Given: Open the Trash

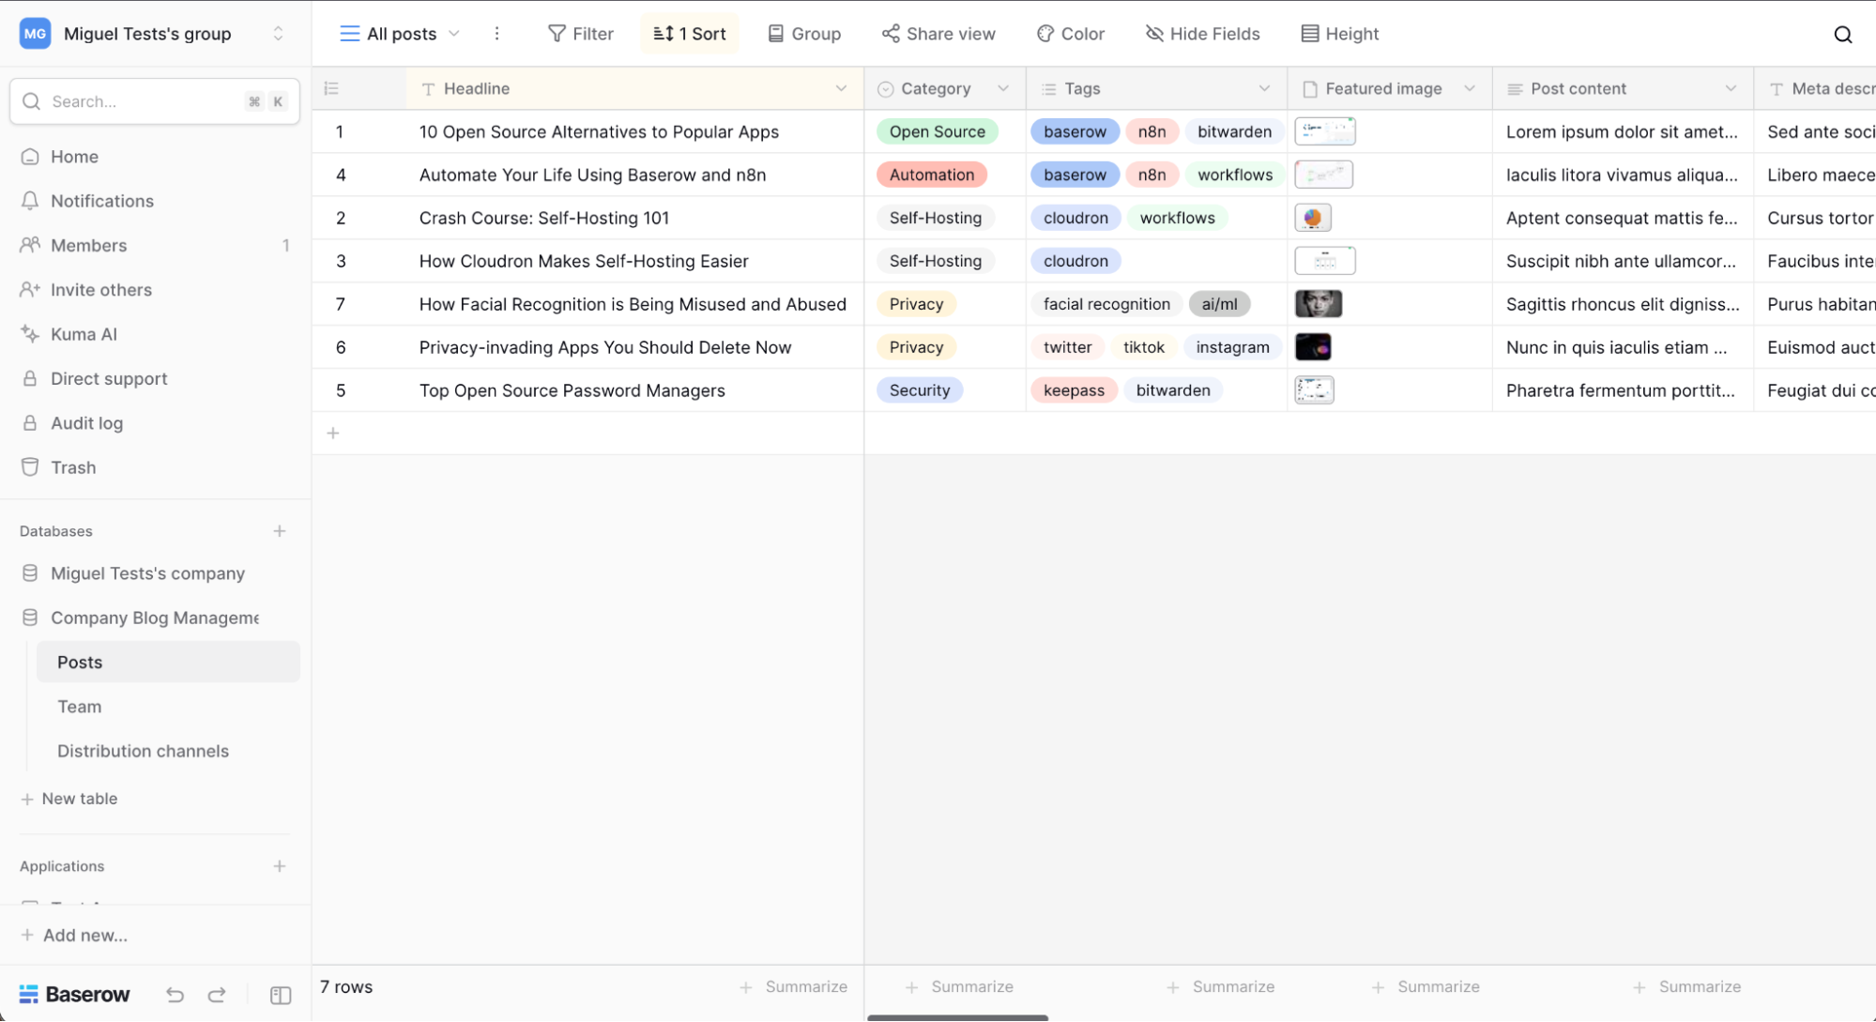Looking at the screenshot, I should tap(73, 467).
